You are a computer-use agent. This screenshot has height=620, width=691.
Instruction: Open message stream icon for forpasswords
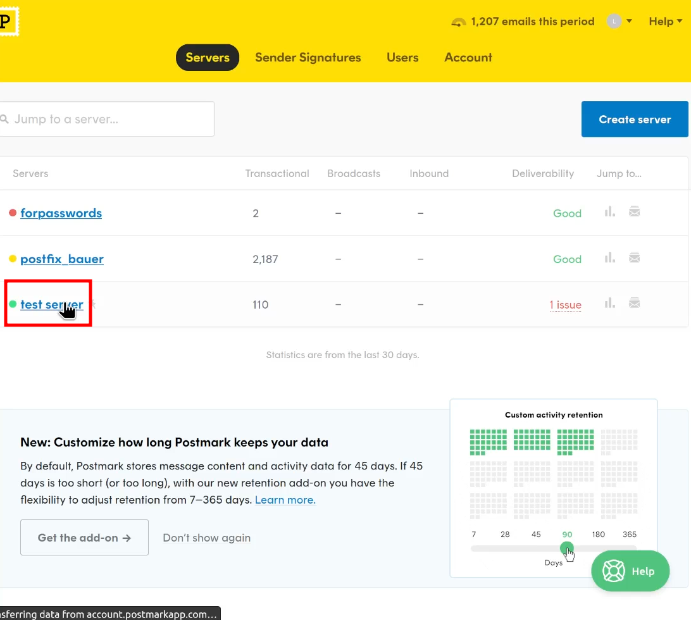tap(634, 212)
